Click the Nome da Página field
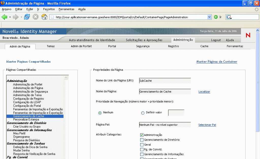This screenshot has height=159, width=260. coord(165,92)
